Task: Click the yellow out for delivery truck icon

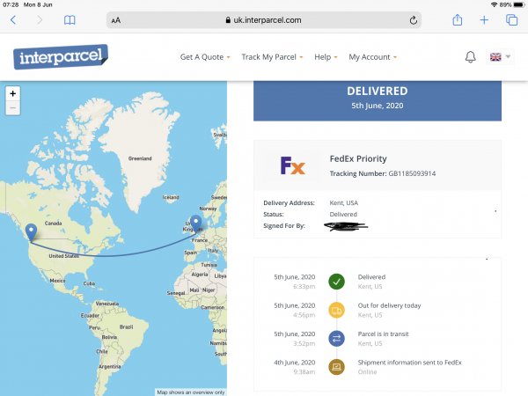Action: tap(336, 310)
